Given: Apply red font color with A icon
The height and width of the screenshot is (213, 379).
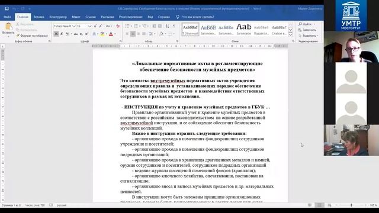Looking at the screenshot, I should 111,34.
